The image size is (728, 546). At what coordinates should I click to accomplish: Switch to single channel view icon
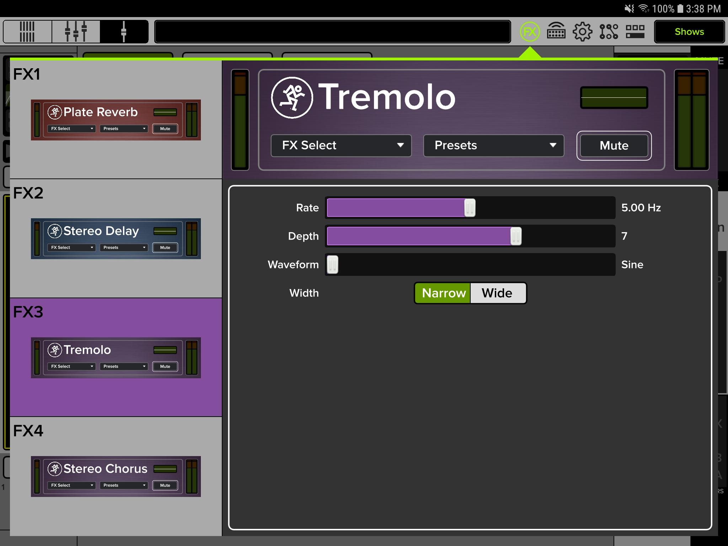[x=124, y=32]
